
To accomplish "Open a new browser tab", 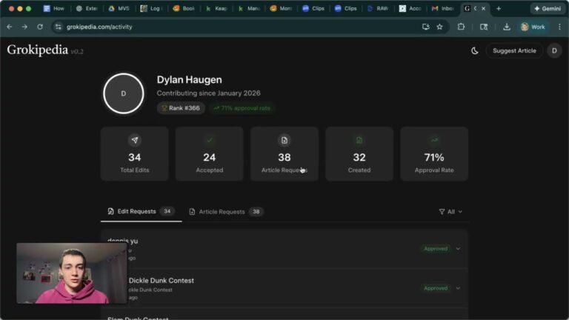I will [499, 8].
